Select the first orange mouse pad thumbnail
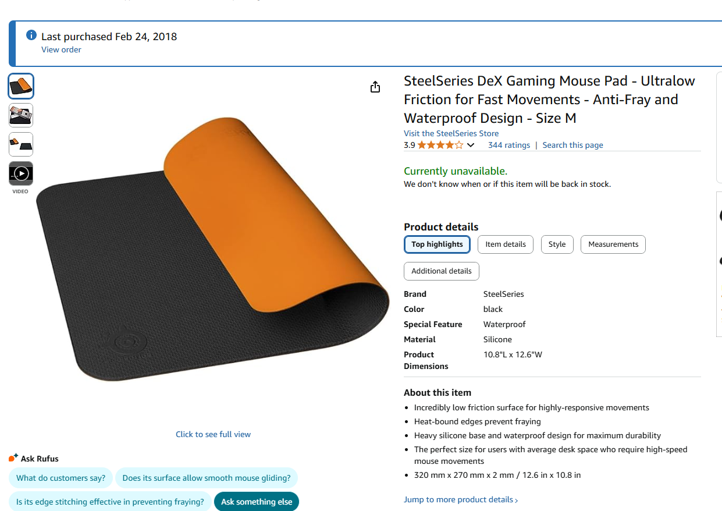Image resolution: width=722 pixels, height=511 pixels. point(21,86)
